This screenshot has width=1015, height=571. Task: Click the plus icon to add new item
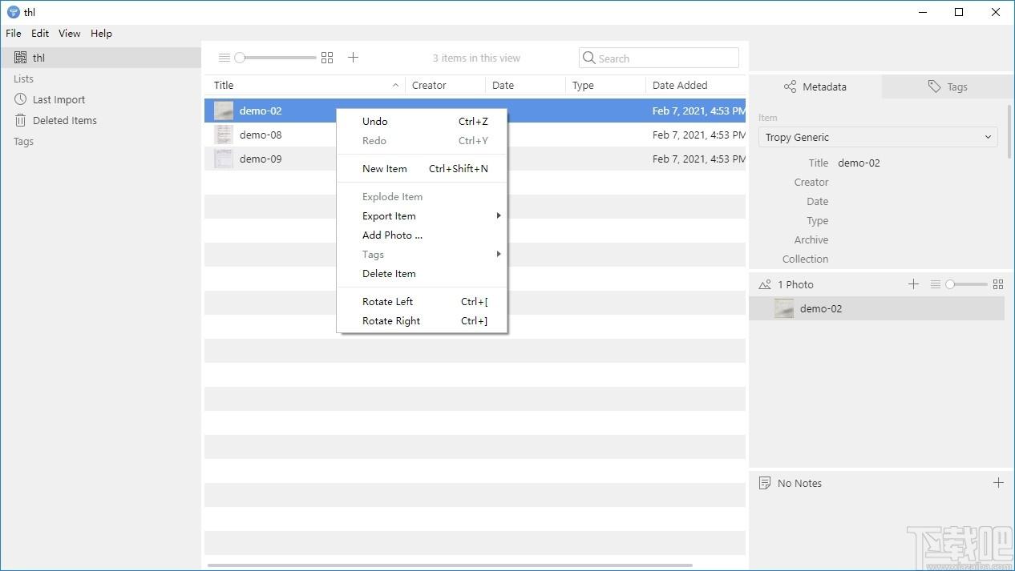pos(353,58)
